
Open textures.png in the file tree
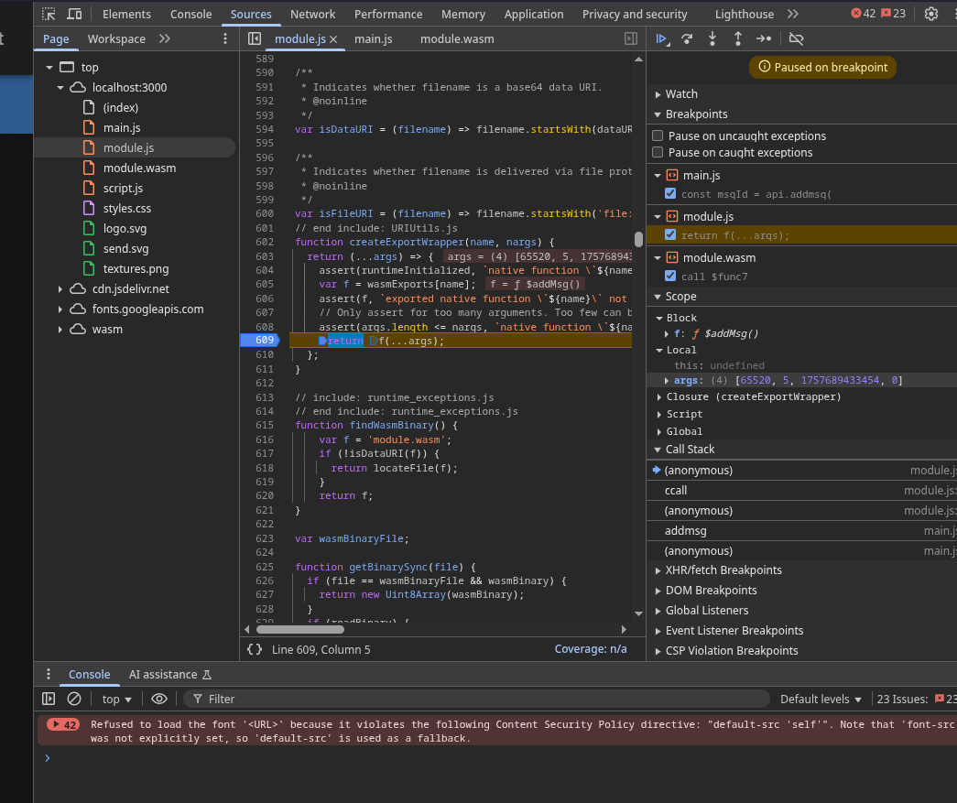pyautogui.click(x=136, y=268)
